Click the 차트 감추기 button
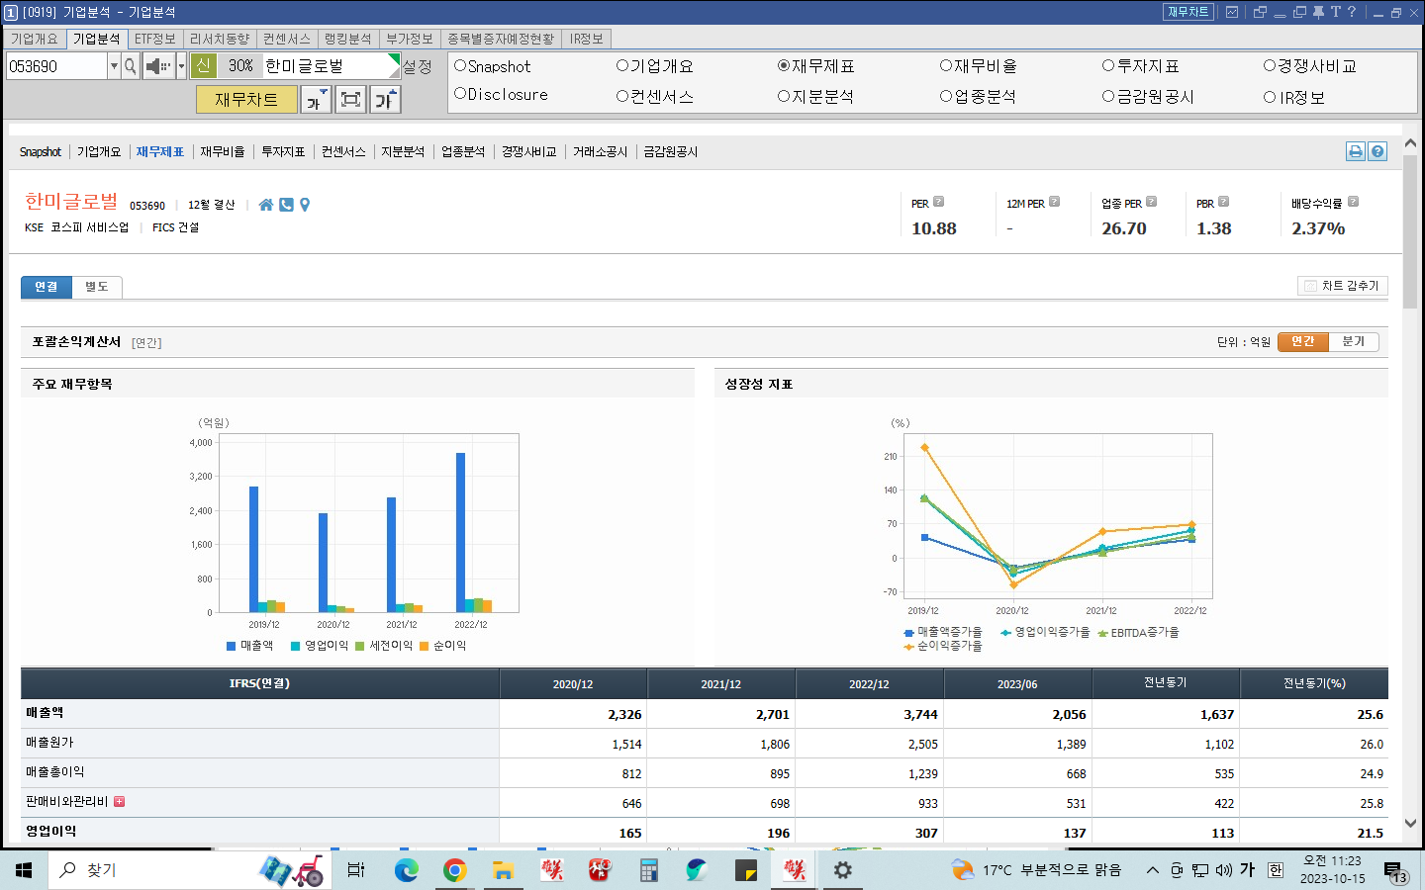 pyautogui.click(x=1343, y=286)
